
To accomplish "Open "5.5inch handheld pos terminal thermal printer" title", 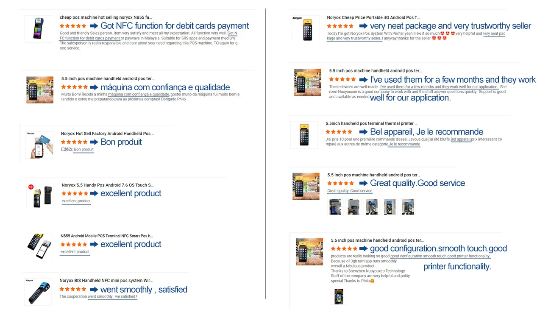I will click(371, 123).
